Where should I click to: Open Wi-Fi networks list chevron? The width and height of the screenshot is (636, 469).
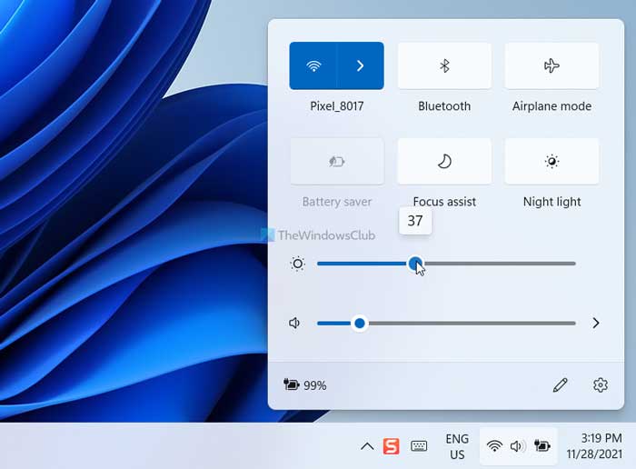(x=360, y=65)
